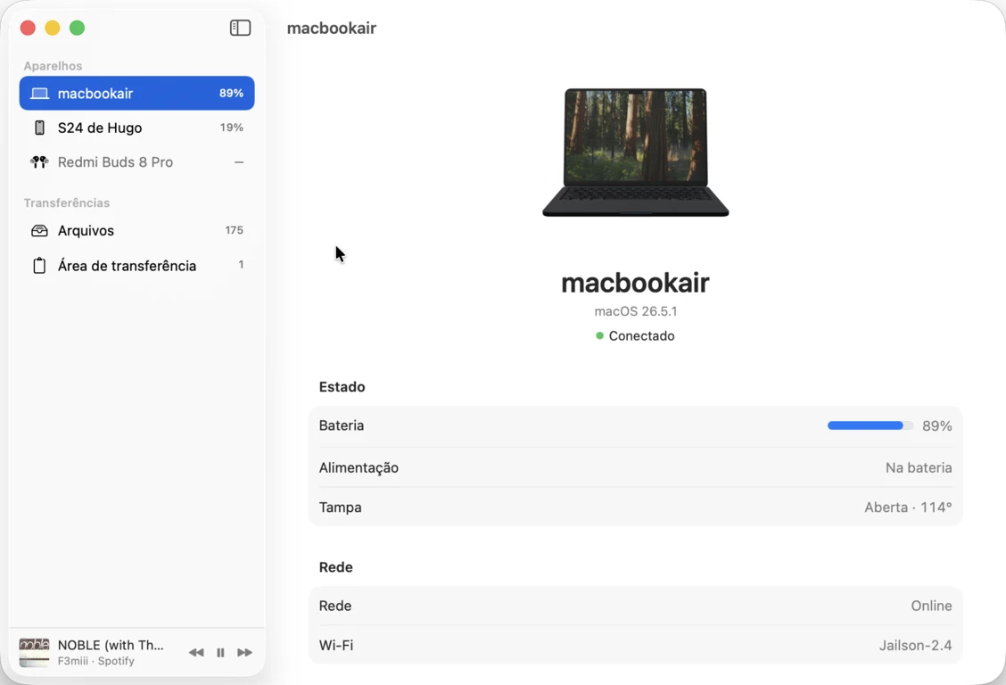Click the 89% badge in the sidebar
This screenshot has height=685, width=1006.
click(x=231, y=93)
